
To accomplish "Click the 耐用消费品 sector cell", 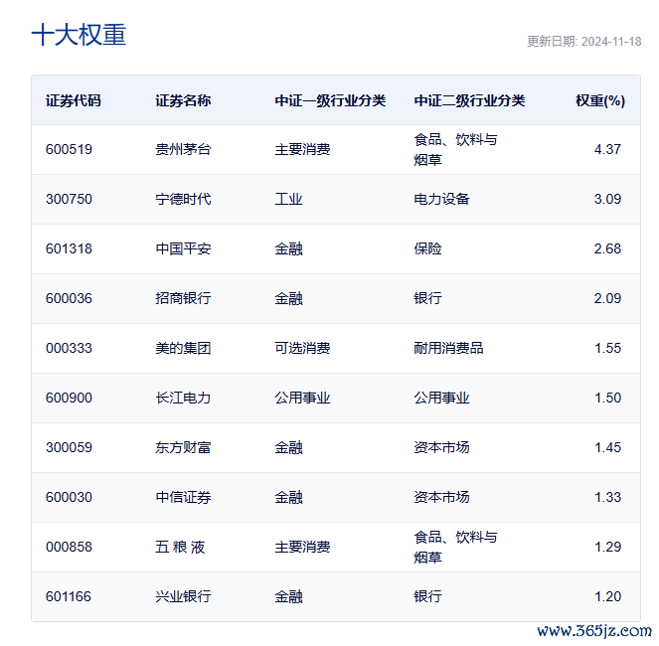I will (x=448, y=348).
